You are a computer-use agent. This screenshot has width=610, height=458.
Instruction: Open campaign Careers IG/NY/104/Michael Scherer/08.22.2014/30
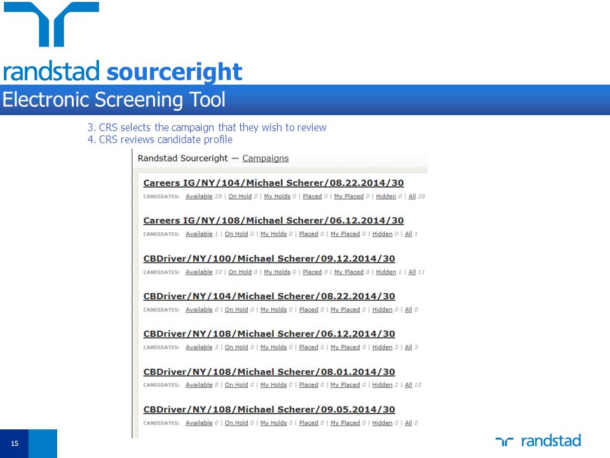click(273, 183)
